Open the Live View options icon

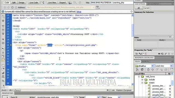click(x=98, y=7)
